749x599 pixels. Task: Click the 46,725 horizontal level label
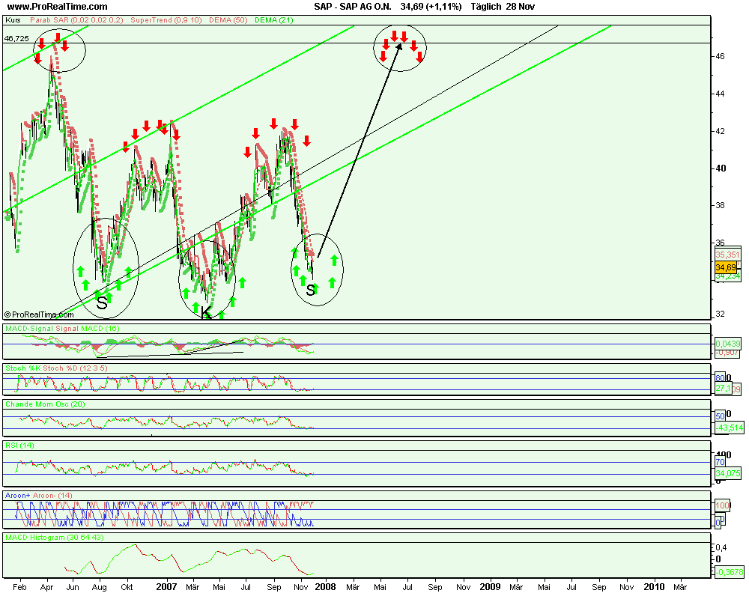16,37
